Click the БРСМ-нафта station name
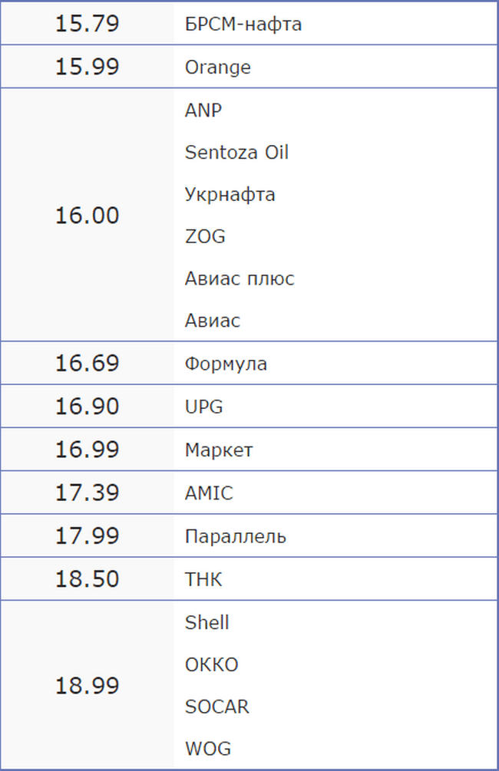 point(243,24)
